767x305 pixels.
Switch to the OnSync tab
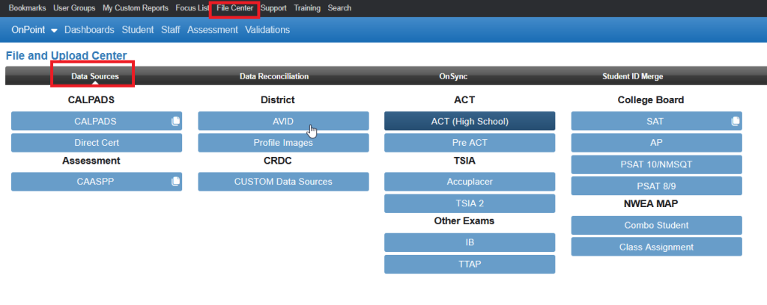pyautogui.click(x=453, y=76)
